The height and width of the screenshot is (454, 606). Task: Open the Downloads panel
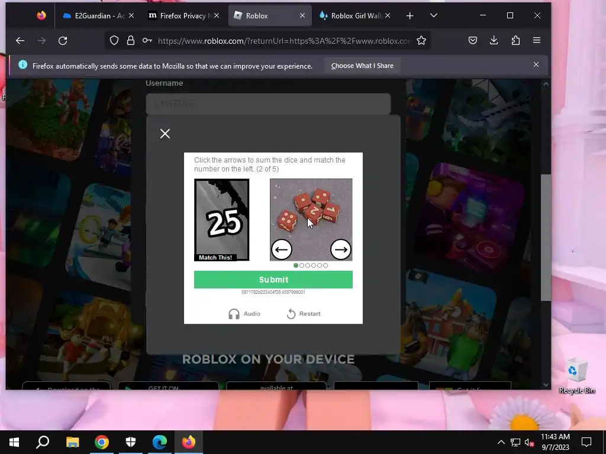pos(494,40)
